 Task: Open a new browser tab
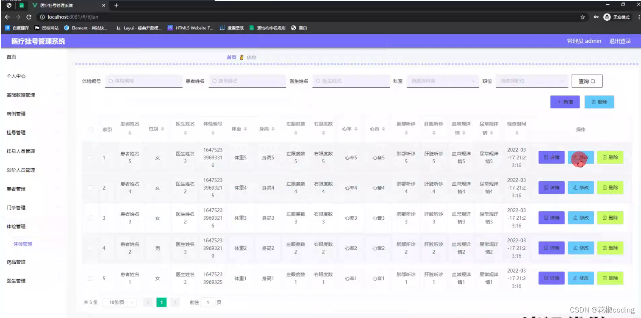click(117, 6)
